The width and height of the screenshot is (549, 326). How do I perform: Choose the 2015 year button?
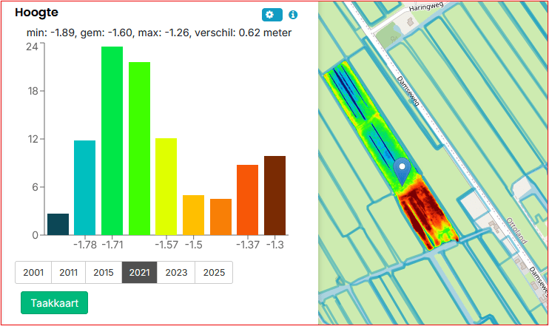[104, 272]
